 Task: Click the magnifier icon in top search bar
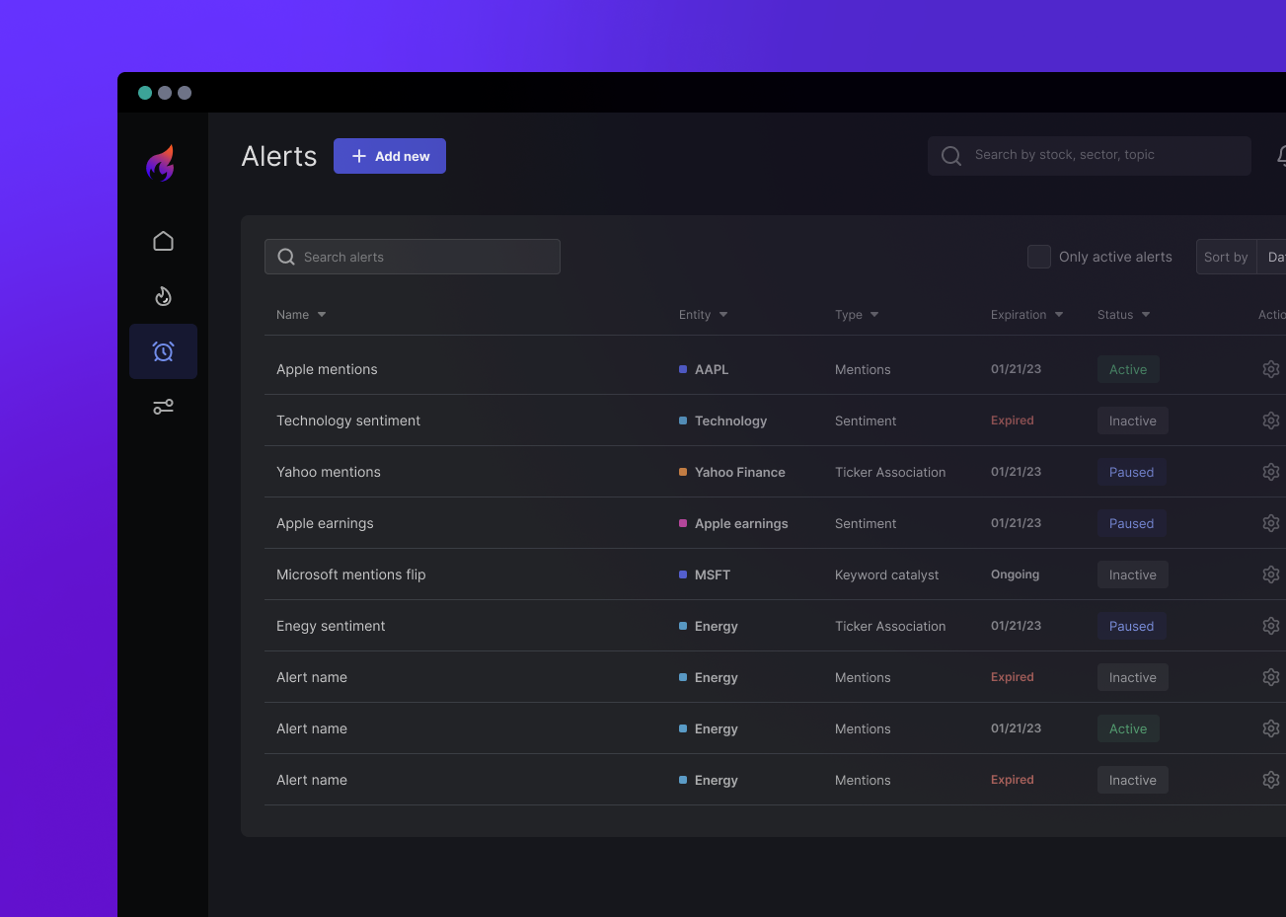coord(951,156)
